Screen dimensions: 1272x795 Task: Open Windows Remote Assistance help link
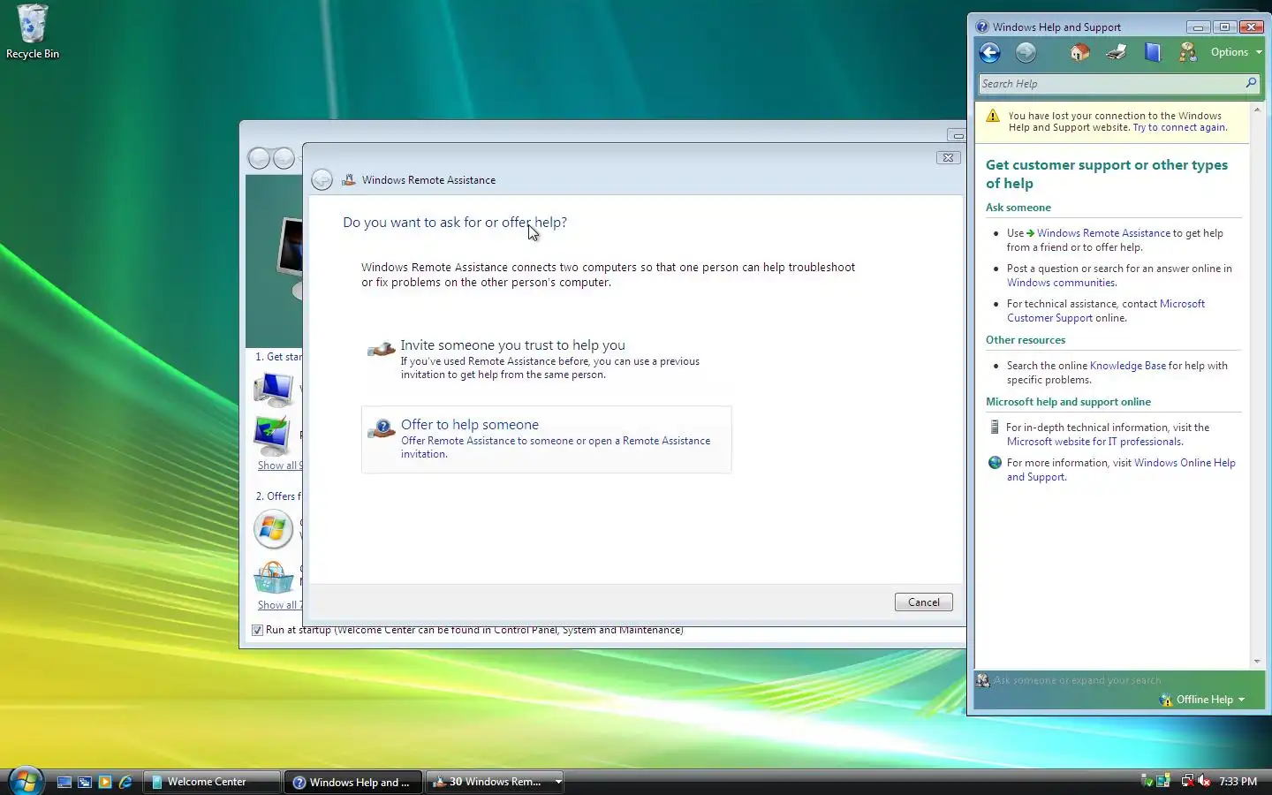1103,233
